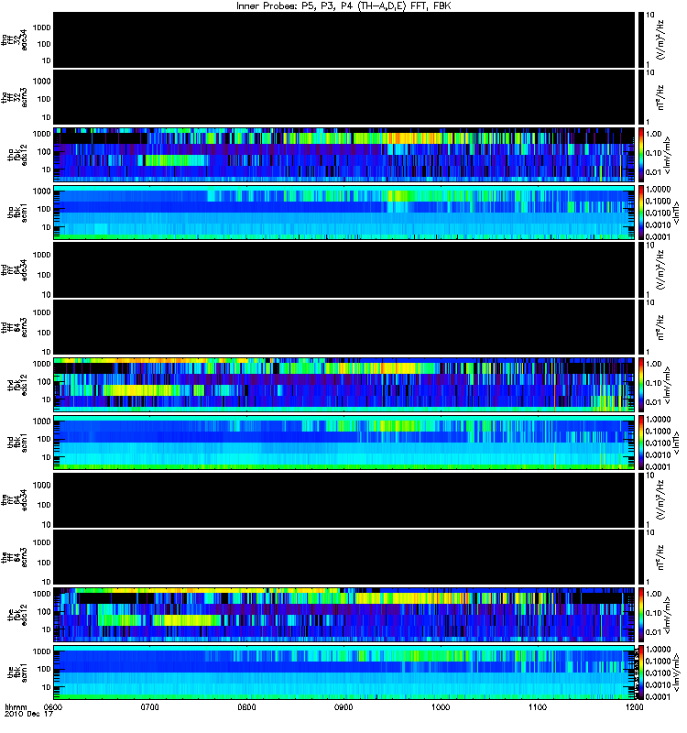Select the thd fbk scm1 panel label
This screenshot has width=687, height=733.
[x=17, y=443]
